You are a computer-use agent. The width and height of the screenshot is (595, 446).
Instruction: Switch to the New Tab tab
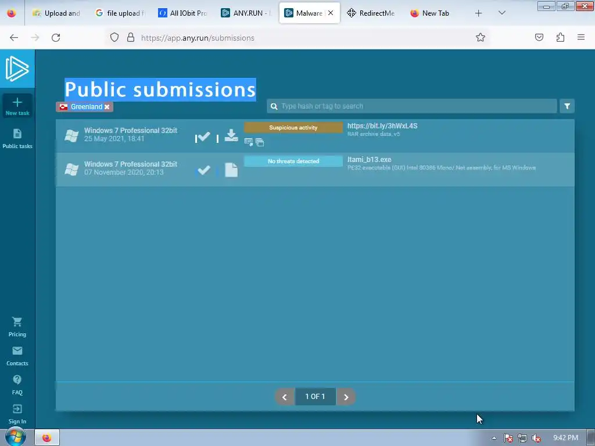tap(435, 13)
